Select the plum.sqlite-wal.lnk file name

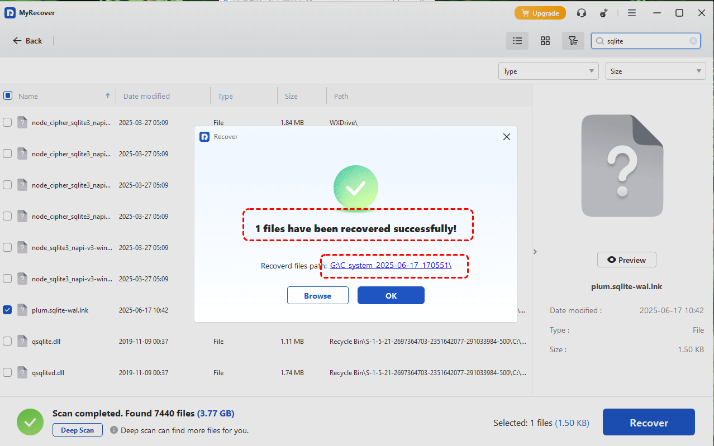(60, 310)
